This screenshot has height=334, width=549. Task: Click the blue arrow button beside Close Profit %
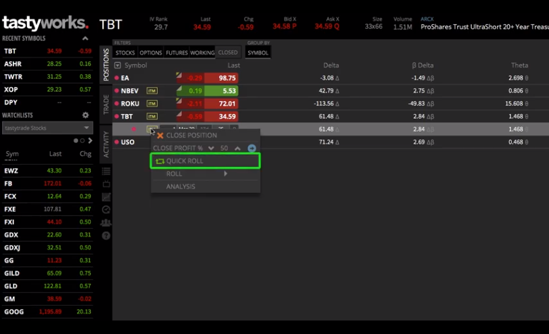coord(252,148)
